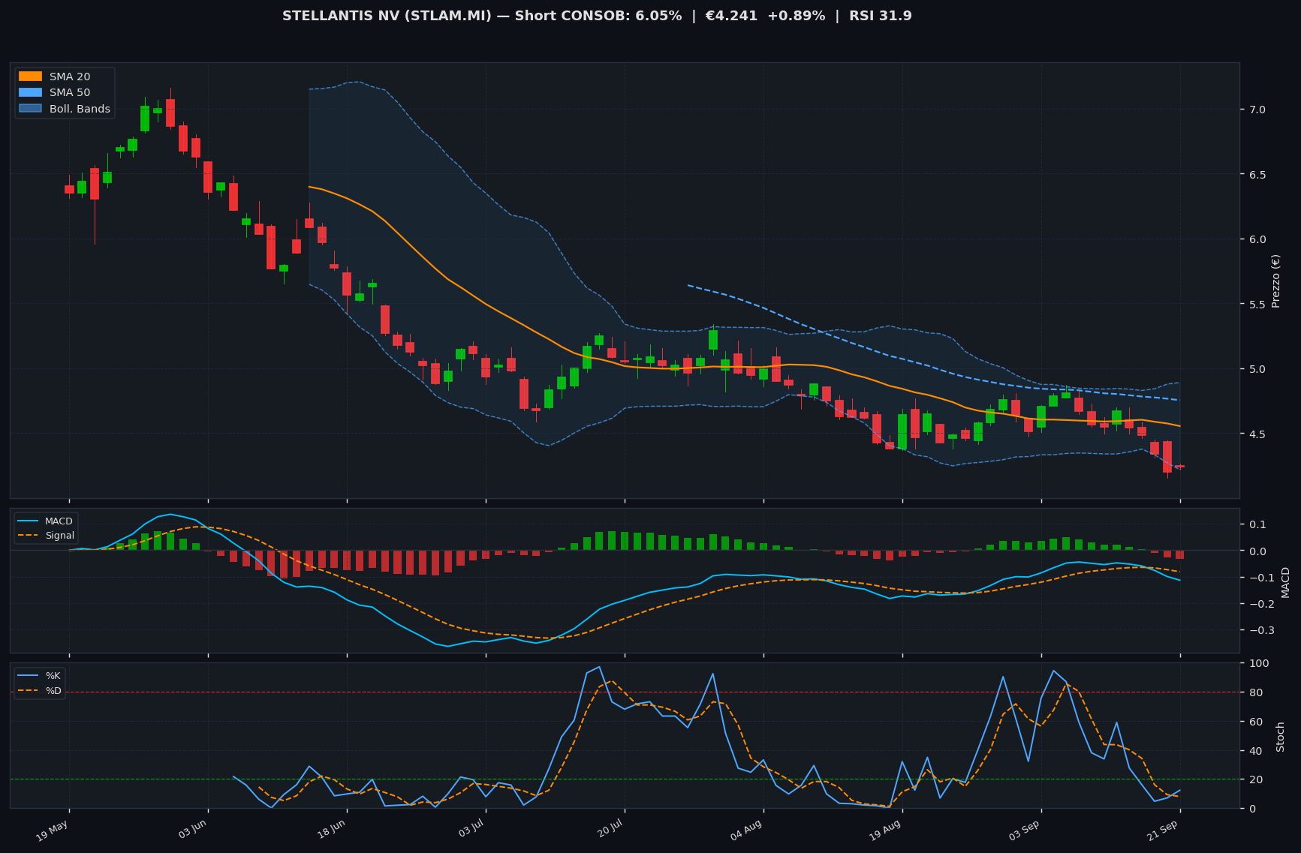1301x853 pixels.
Task: Click the '03 Sep' date axis label
Action: pos(1025,830)
